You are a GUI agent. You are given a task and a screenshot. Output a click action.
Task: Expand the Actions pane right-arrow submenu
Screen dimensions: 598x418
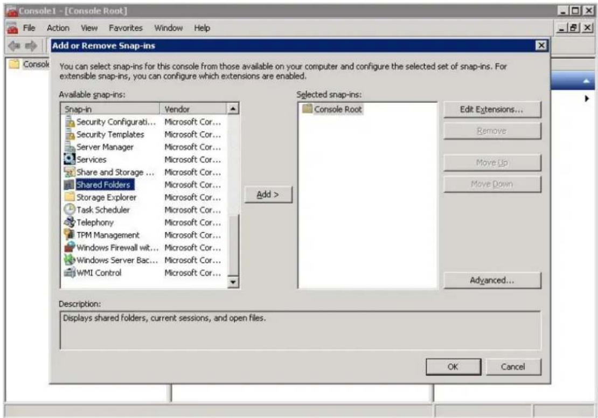[587, 99]
